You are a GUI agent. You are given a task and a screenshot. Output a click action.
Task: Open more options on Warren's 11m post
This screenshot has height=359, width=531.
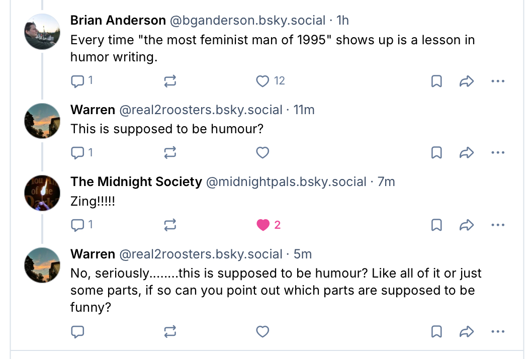point(497,152)
